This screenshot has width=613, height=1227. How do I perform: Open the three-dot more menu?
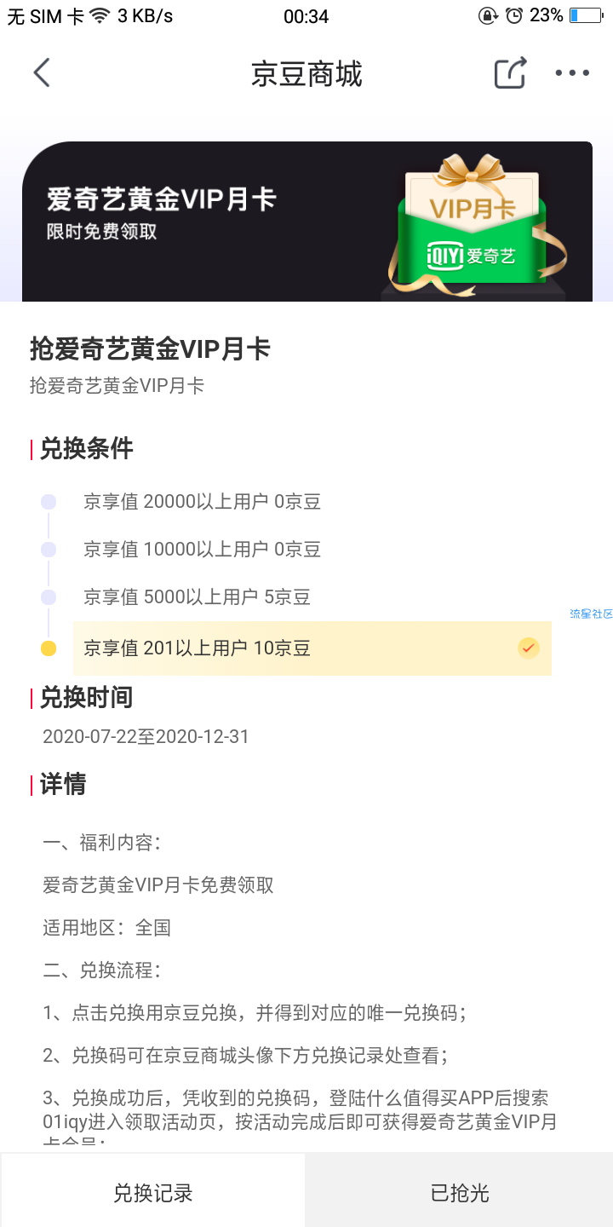[x=572, y=73]
